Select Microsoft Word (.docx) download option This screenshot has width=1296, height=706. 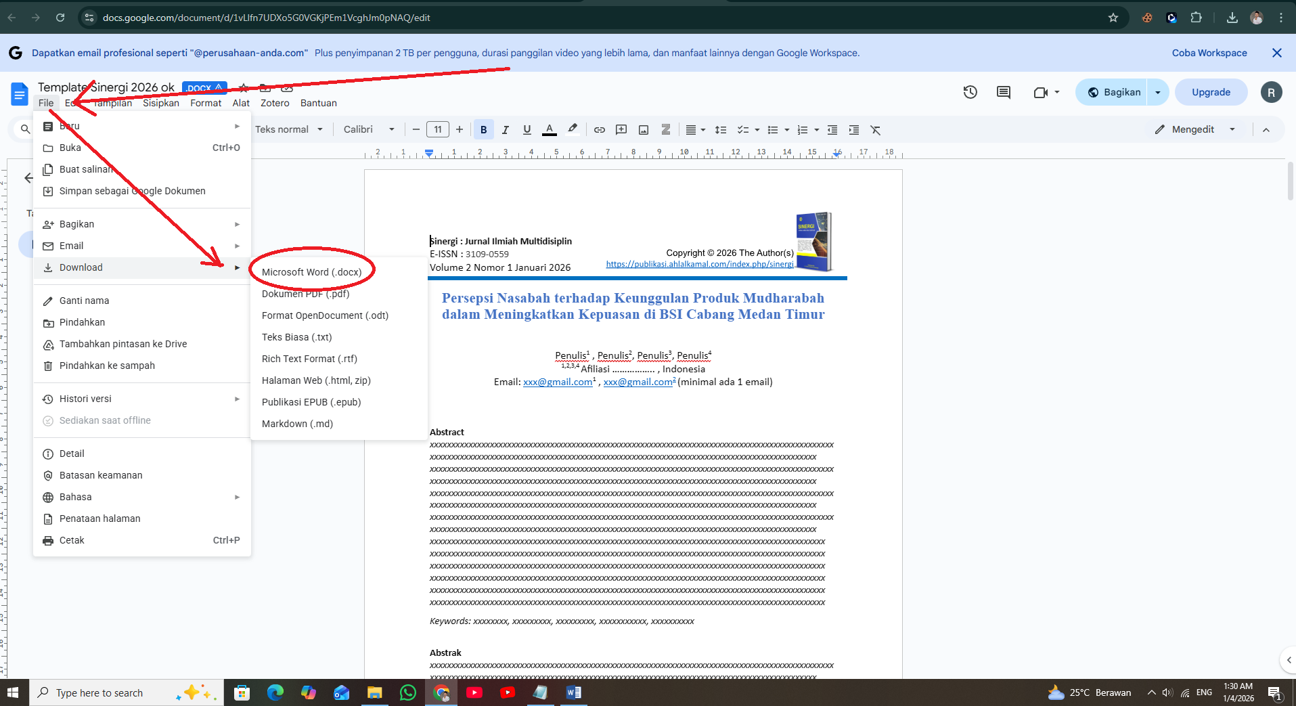pyautogui.click(x=311, y=272)
